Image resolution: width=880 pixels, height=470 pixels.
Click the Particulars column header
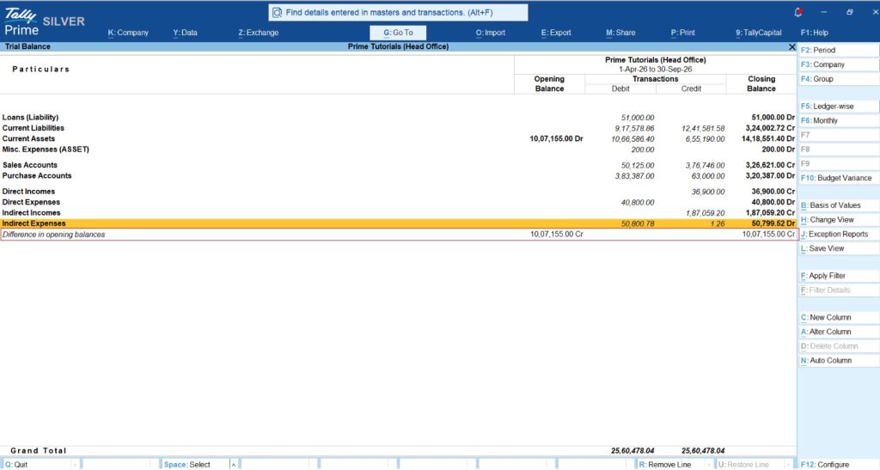tap(41, 69)
